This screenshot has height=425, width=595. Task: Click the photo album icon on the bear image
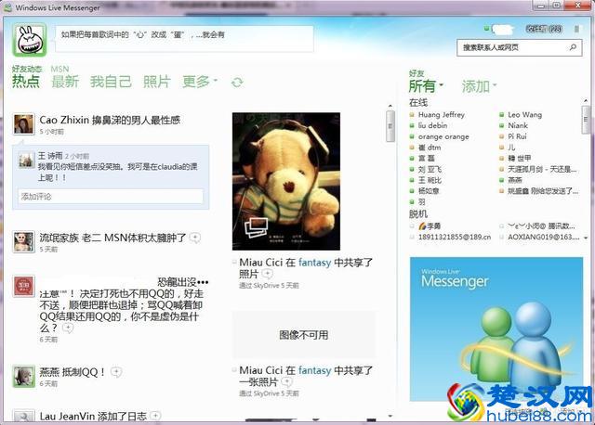257,227
